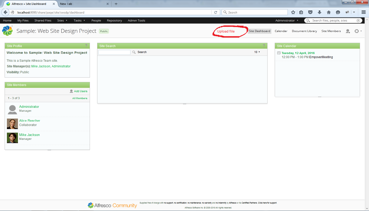Open Alice Beecher member name link

30,121
